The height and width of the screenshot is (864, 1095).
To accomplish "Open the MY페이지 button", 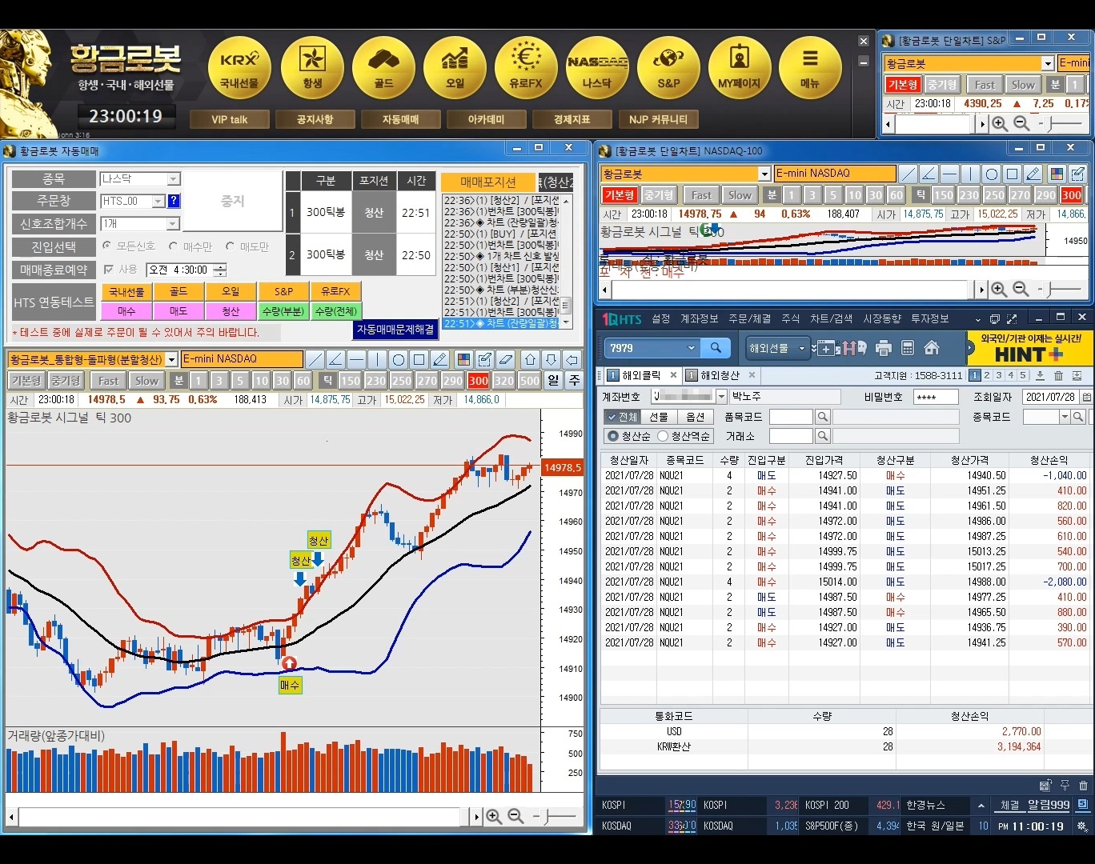I will click(740, 69).
